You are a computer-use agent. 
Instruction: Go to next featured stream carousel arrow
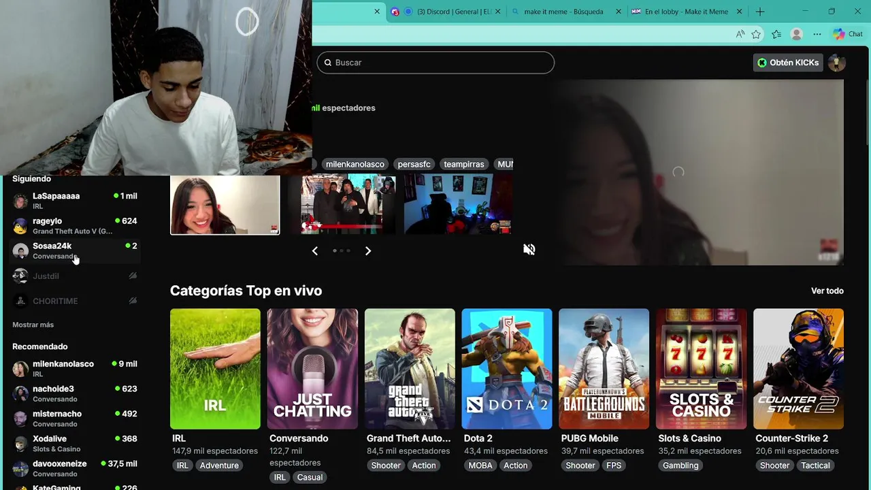[x=368, y=251]
